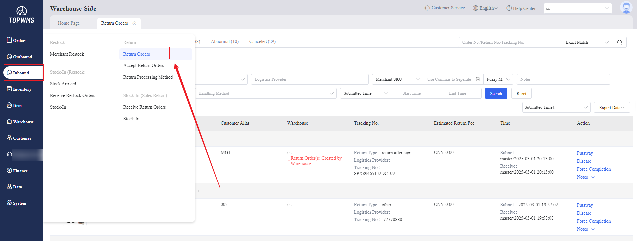The width and height of the screenshot is (637, 241).
Task: Open the English language dropdown
Action: point(485,8)
